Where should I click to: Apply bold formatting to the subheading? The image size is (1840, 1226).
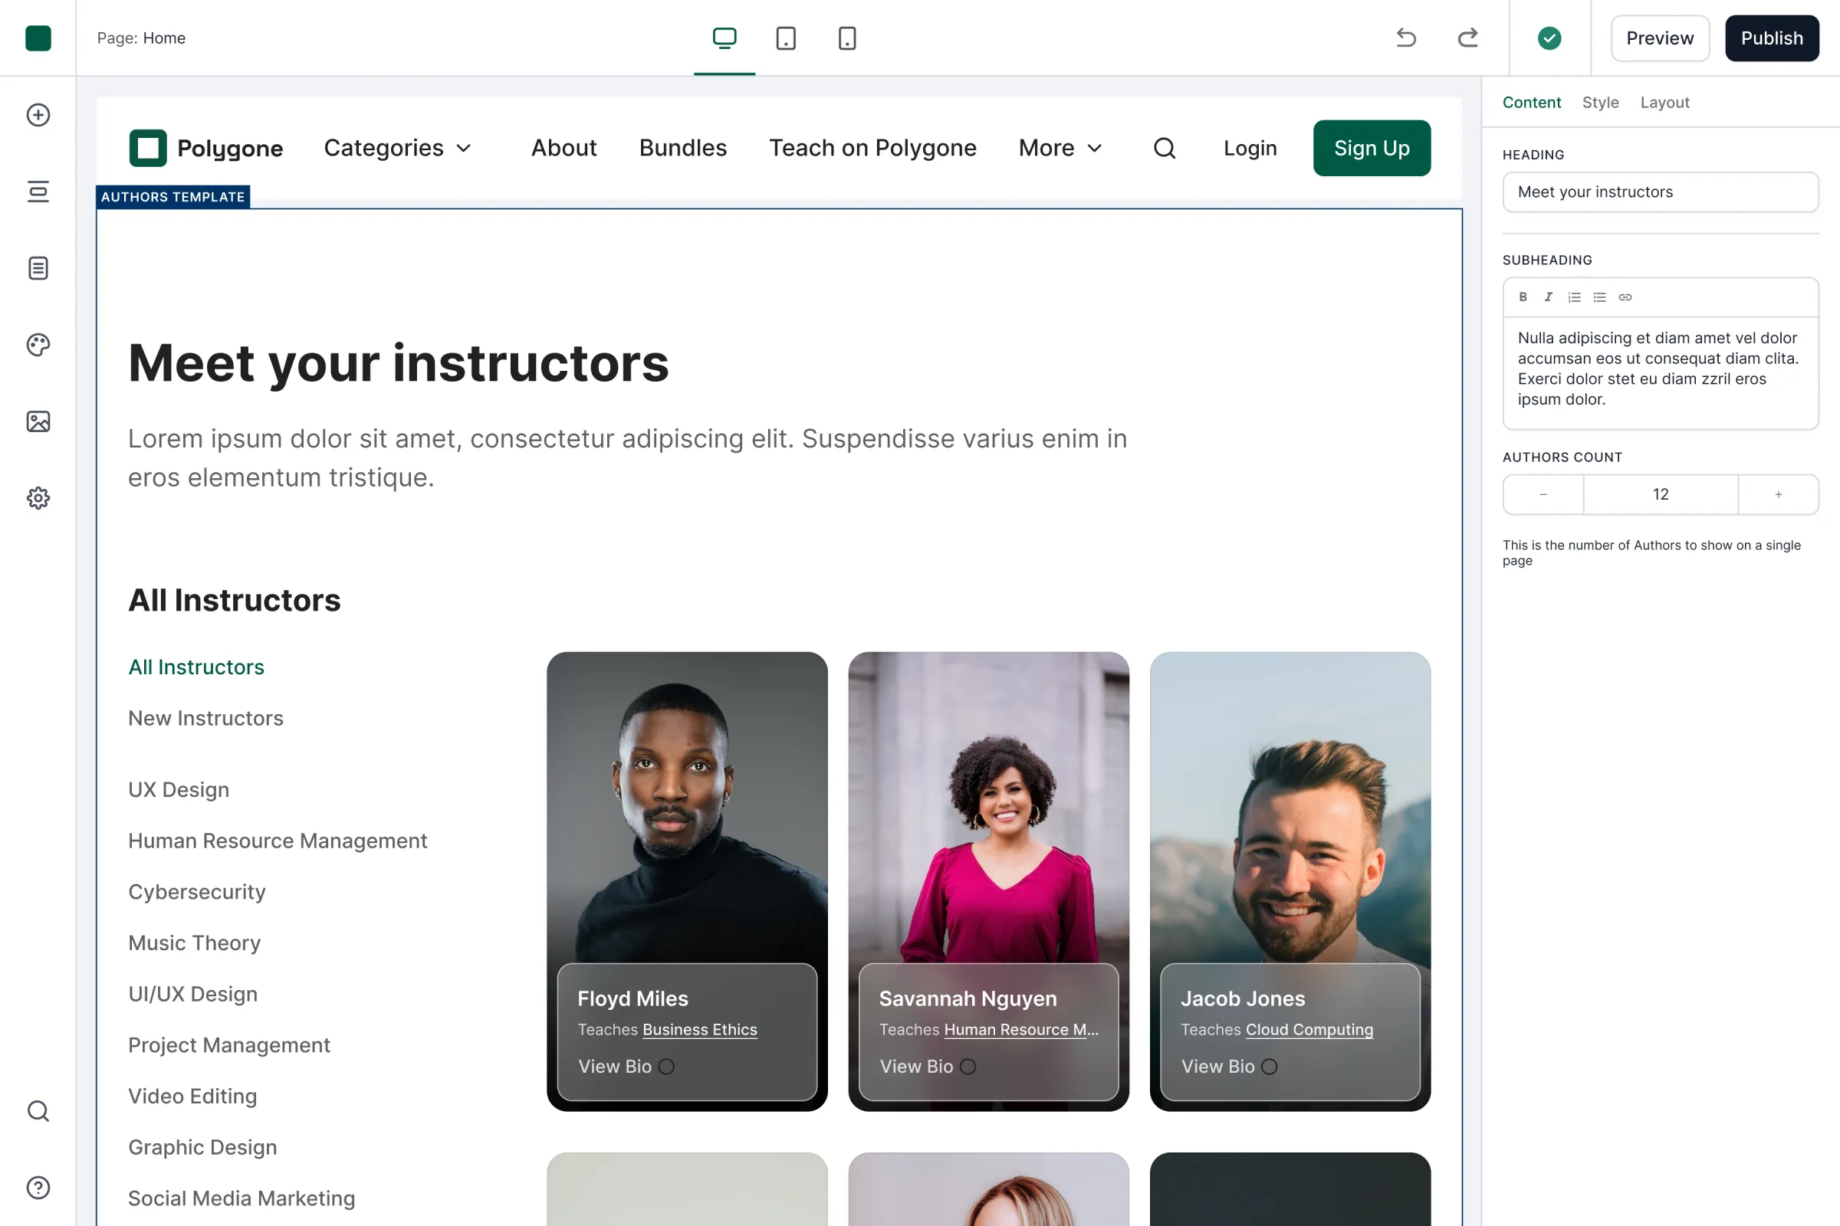1523,297
